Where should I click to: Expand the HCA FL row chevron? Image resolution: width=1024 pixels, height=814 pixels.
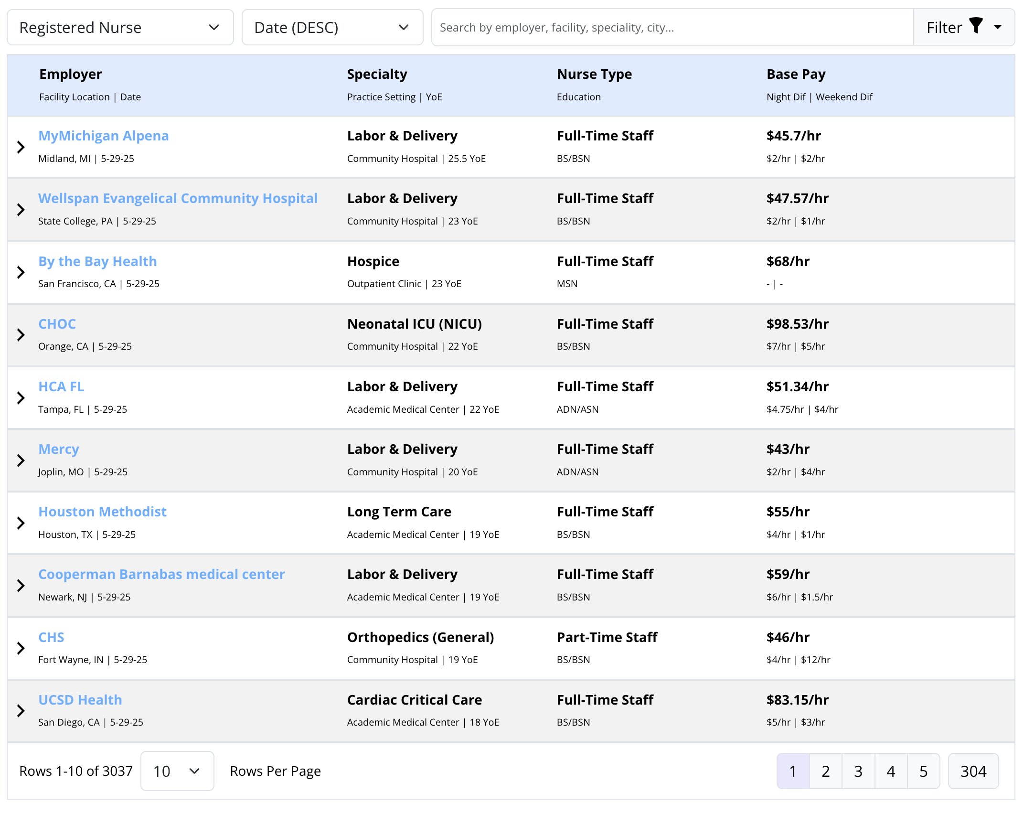click(21, 398)
